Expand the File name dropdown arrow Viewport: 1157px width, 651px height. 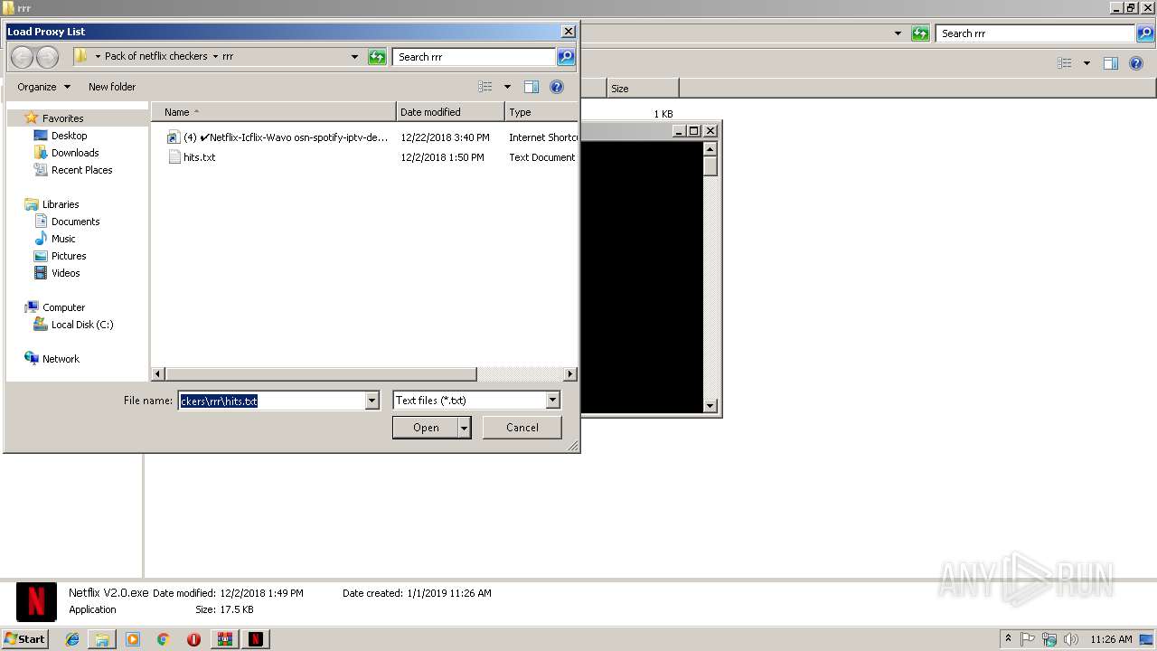click(372, 401)
